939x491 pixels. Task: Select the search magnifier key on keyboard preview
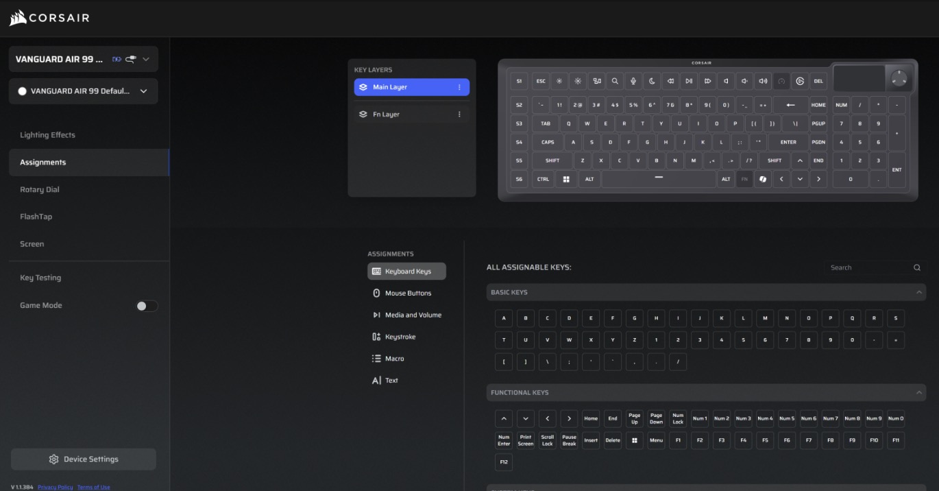(x=615, y=81)
